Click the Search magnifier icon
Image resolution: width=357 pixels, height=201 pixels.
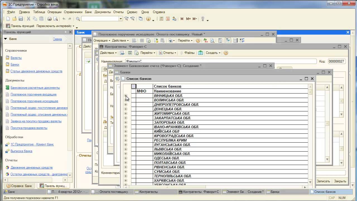click(78, 19)
